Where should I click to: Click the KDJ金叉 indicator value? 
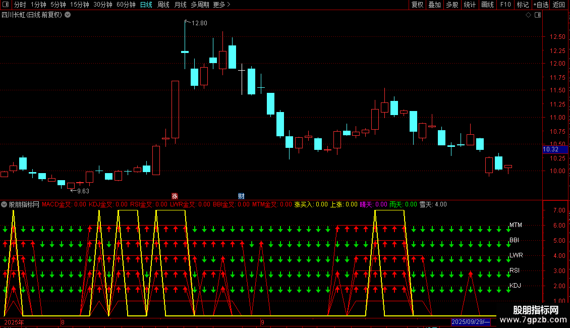(108, 204)
